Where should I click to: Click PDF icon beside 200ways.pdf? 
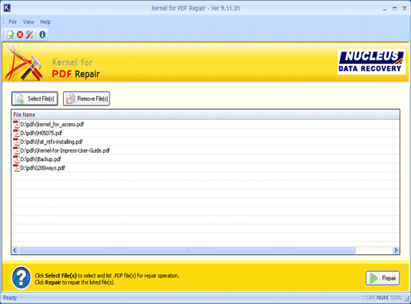[x=16, y=168]
